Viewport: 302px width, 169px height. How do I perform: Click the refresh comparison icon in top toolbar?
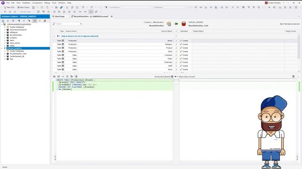[x=216, y=8]
